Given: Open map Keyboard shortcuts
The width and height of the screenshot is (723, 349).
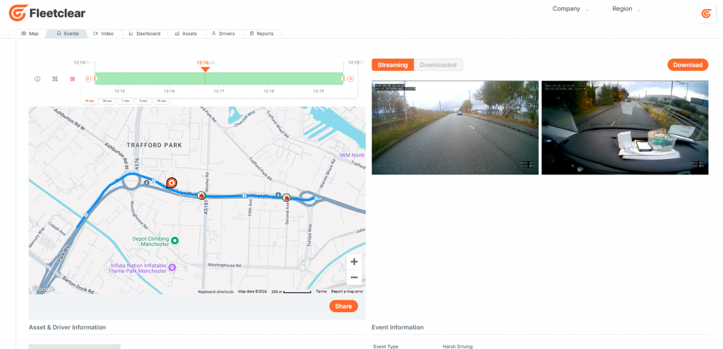Looking at the screenshot, I should (216, 292).
